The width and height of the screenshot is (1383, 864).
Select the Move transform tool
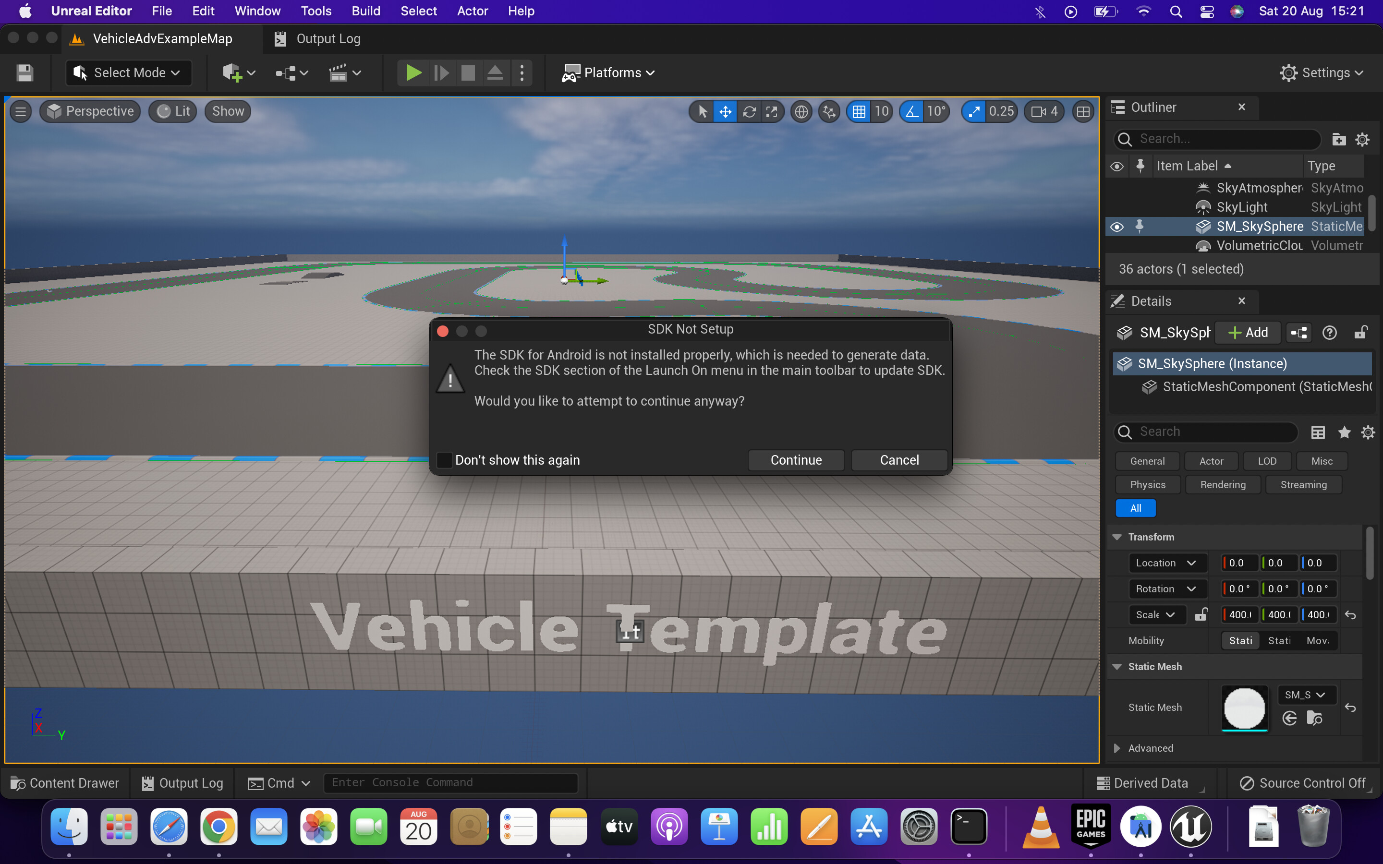pos(725,111)
